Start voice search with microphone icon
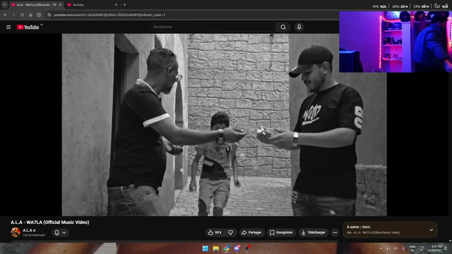The height and width of the screenshot is (254, 452). [299, 27]
